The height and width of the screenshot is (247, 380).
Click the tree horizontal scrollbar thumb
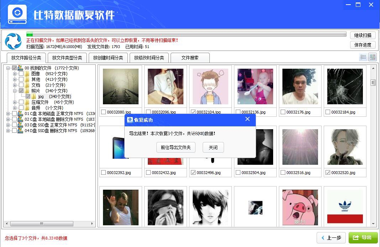pos(42,224)
